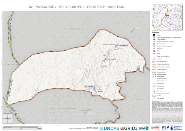Select the Route principale legend line
185x131 pixels.
(154, 72)
